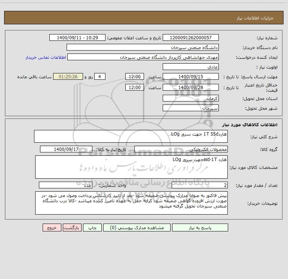Click the واحد شمارش label
Viewport: 288px width, 279px height.
tap(113, 186)
